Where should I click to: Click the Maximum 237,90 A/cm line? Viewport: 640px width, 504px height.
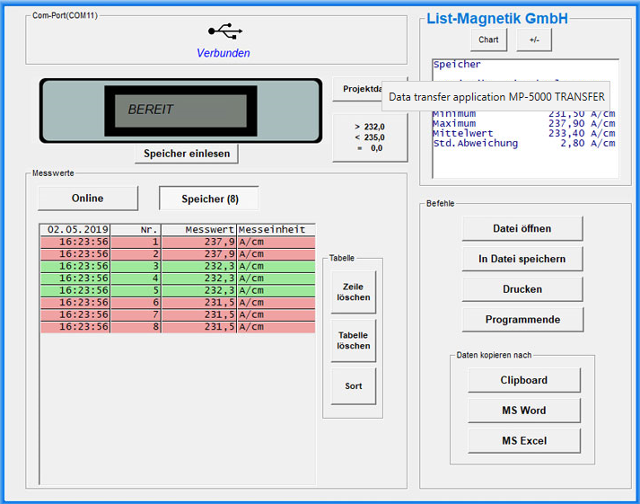point(524,123)
